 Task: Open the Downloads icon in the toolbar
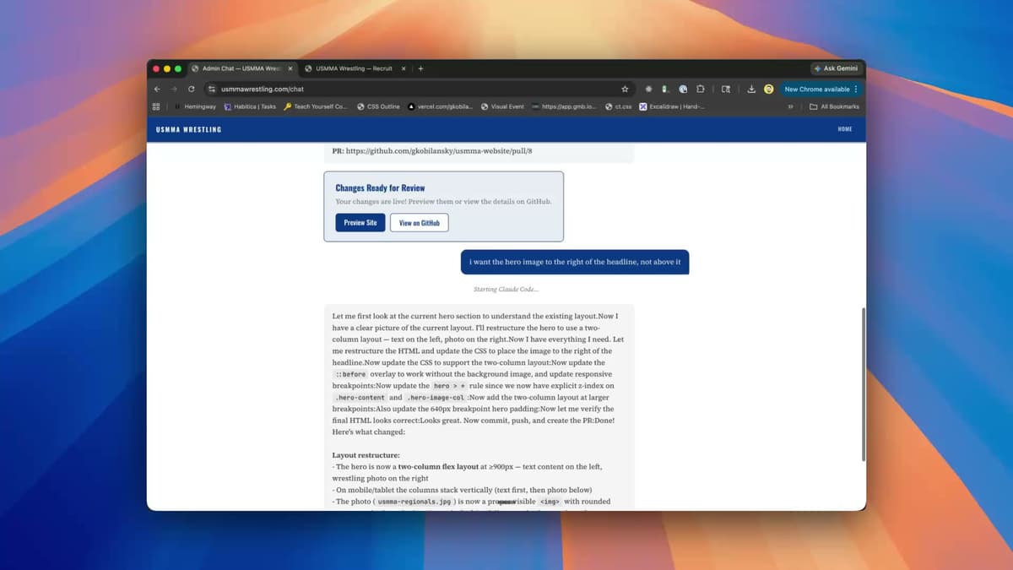[752, 89]
